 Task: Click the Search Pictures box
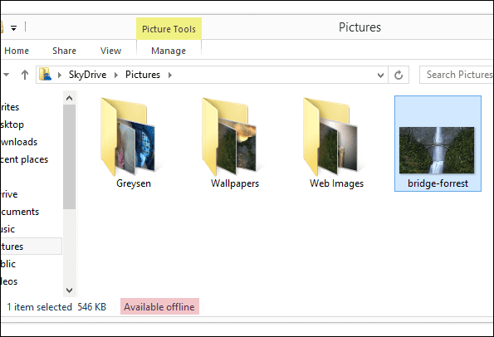(x=457, y=75)
